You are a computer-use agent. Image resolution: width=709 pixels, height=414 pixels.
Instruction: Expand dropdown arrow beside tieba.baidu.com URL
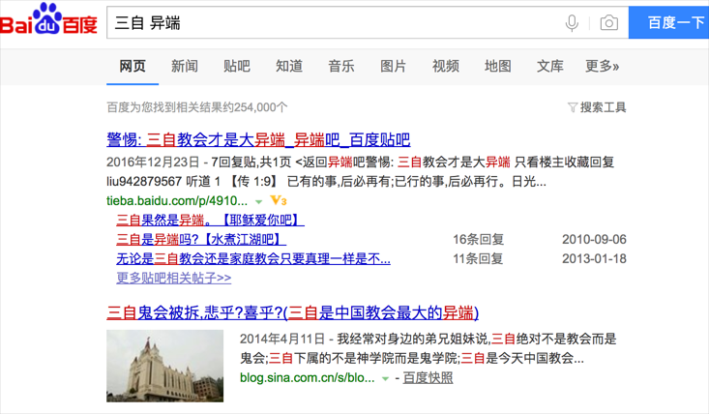(x=259, y=201)
